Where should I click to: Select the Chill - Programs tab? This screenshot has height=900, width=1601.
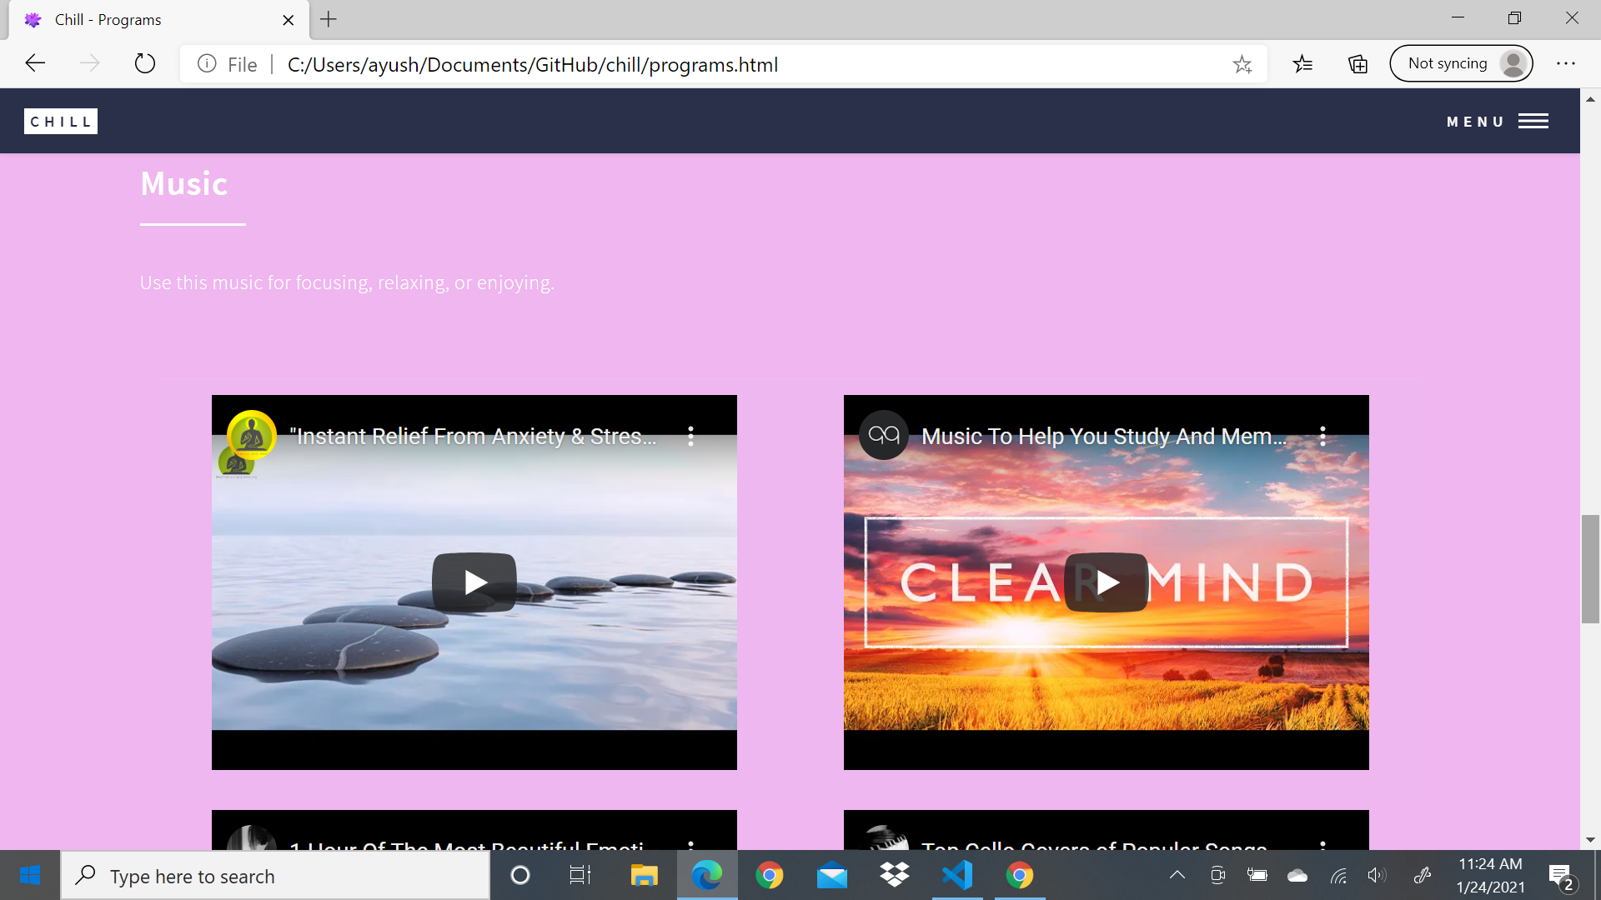pyautogui.click(x=150, y=20)
